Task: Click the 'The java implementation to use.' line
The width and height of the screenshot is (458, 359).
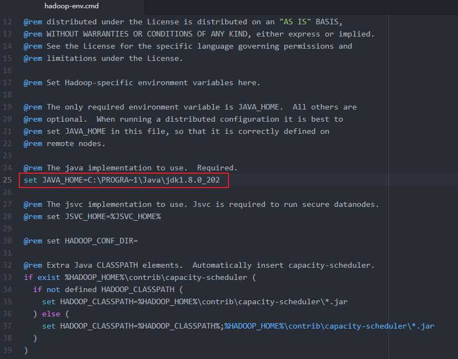Action: [x=131, y=168]
